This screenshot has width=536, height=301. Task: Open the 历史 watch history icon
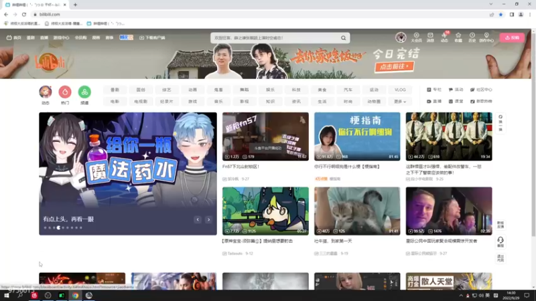pyautogui.click(x=472, y=37)
